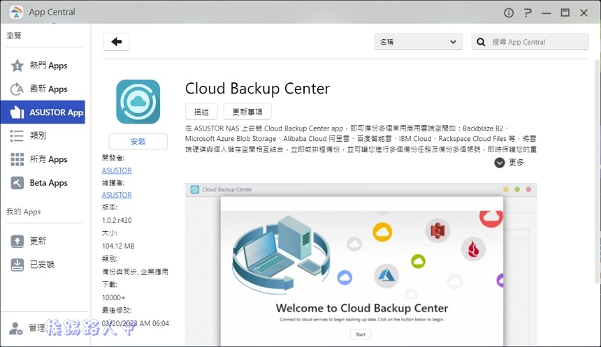Click the search magnifier icon
Screen dimensions: 601x347
[x=481, y=42]
